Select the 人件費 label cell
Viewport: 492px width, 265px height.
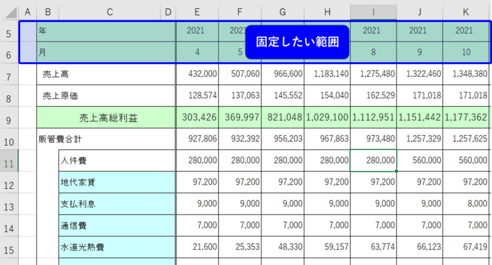(x=117, y=161)
